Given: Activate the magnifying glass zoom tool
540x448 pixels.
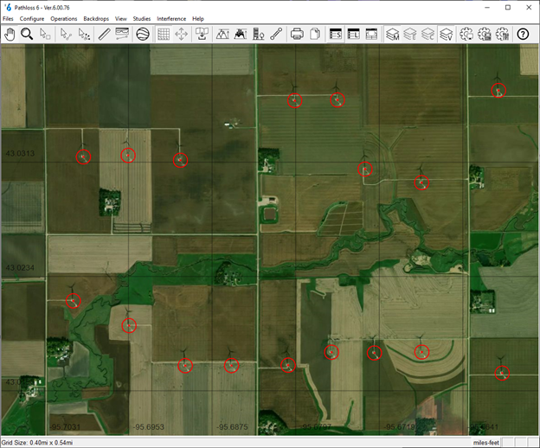Looking at the screenshot, I should coord(27,34).
